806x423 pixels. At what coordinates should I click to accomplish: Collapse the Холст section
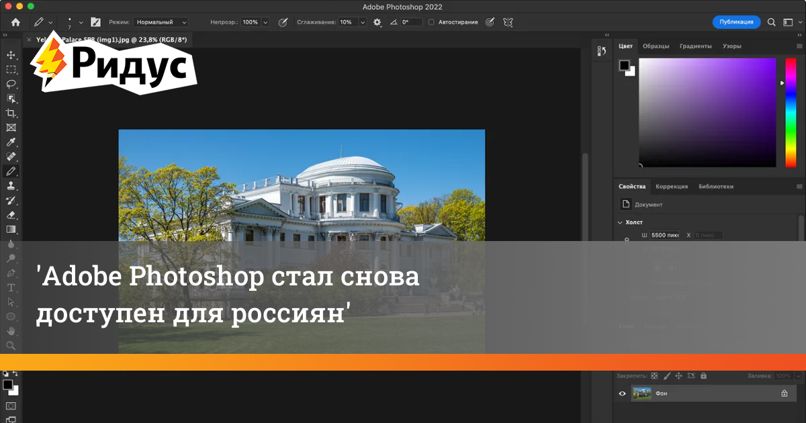(620, 222)
